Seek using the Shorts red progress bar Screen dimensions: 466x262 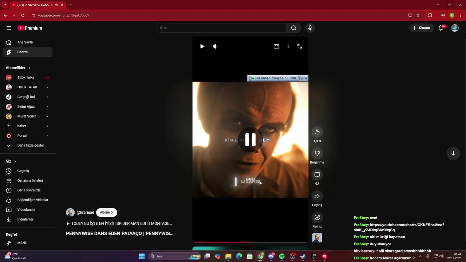[x=250, y=242]
